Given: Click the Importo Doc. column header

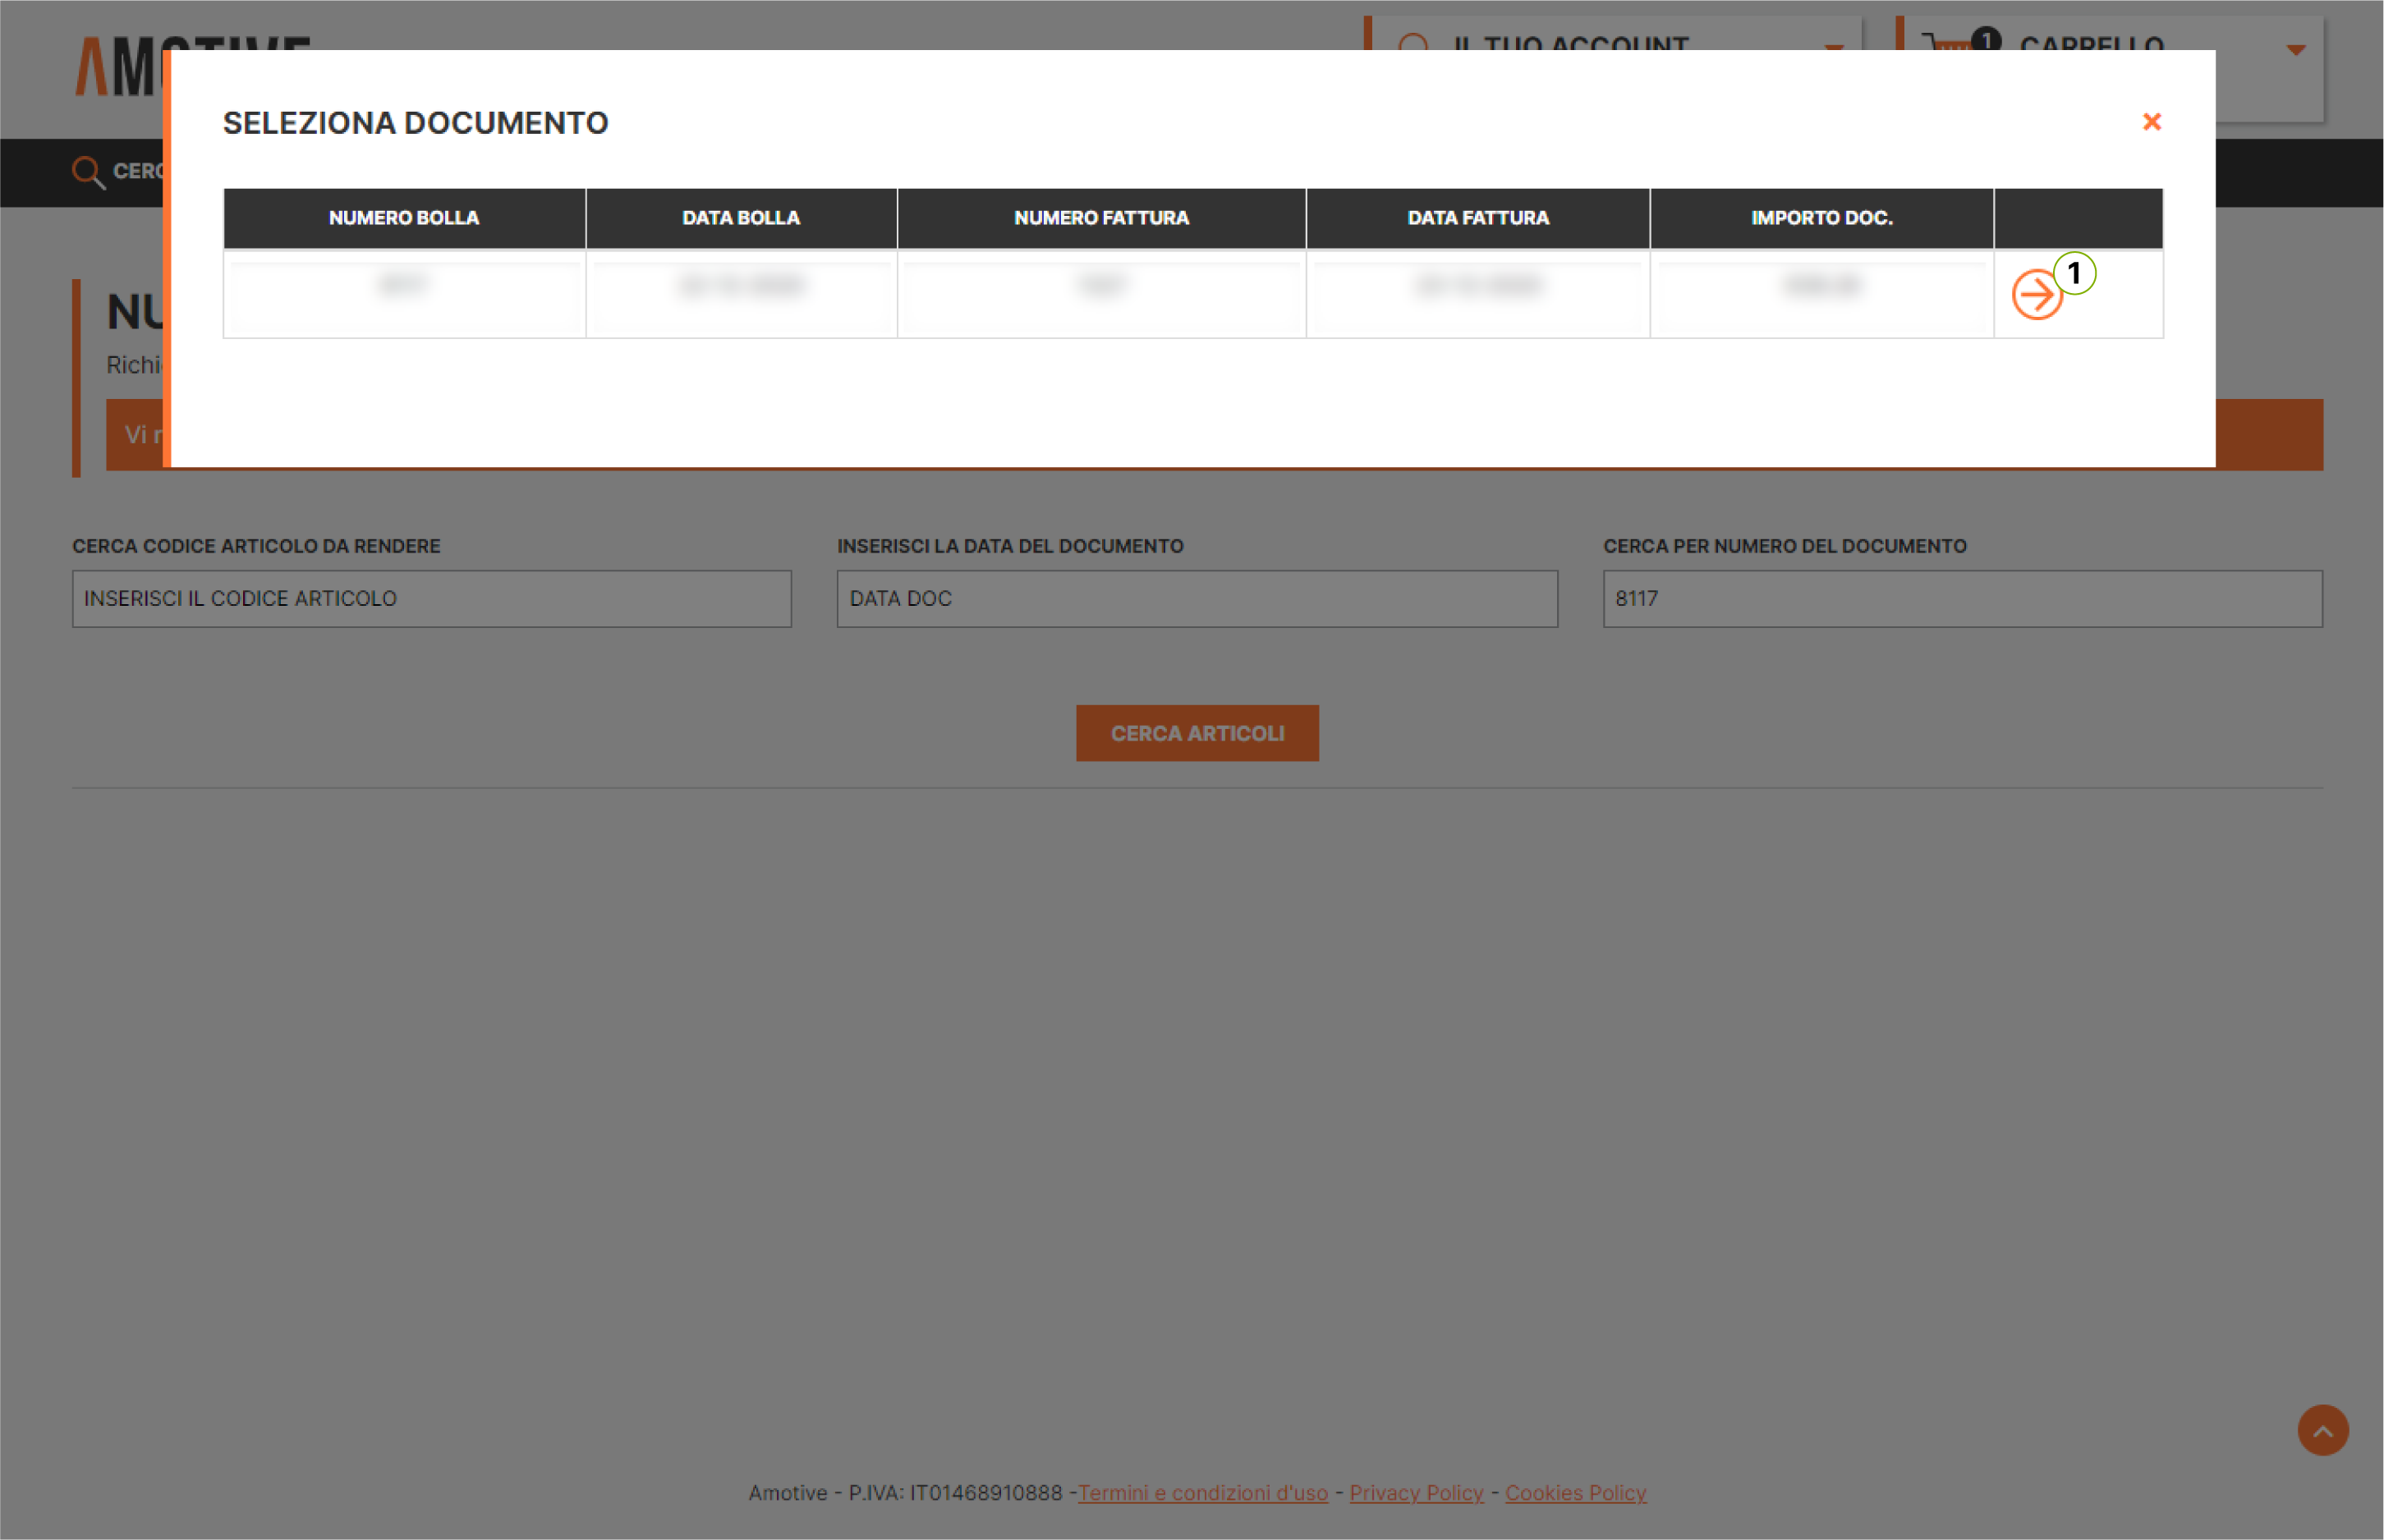Looking at the screenshot, I should [1821, 218].
